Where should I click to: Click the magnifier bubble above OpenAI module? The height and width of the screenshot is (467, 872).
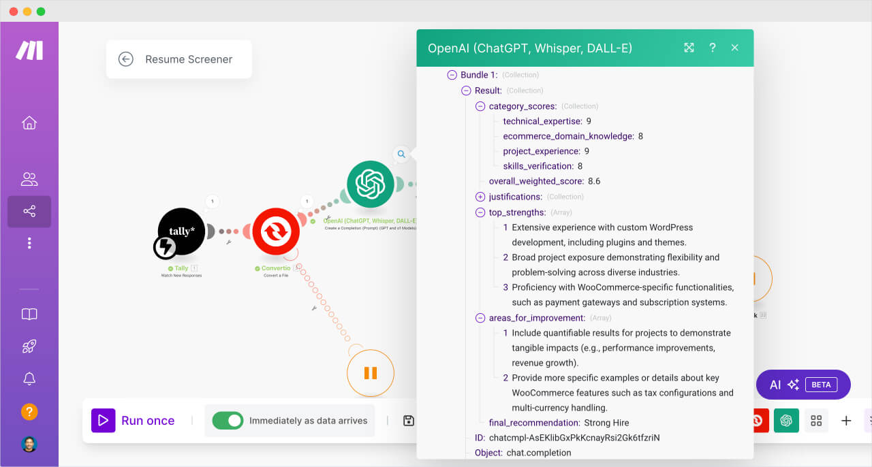(x=401, y=155)
